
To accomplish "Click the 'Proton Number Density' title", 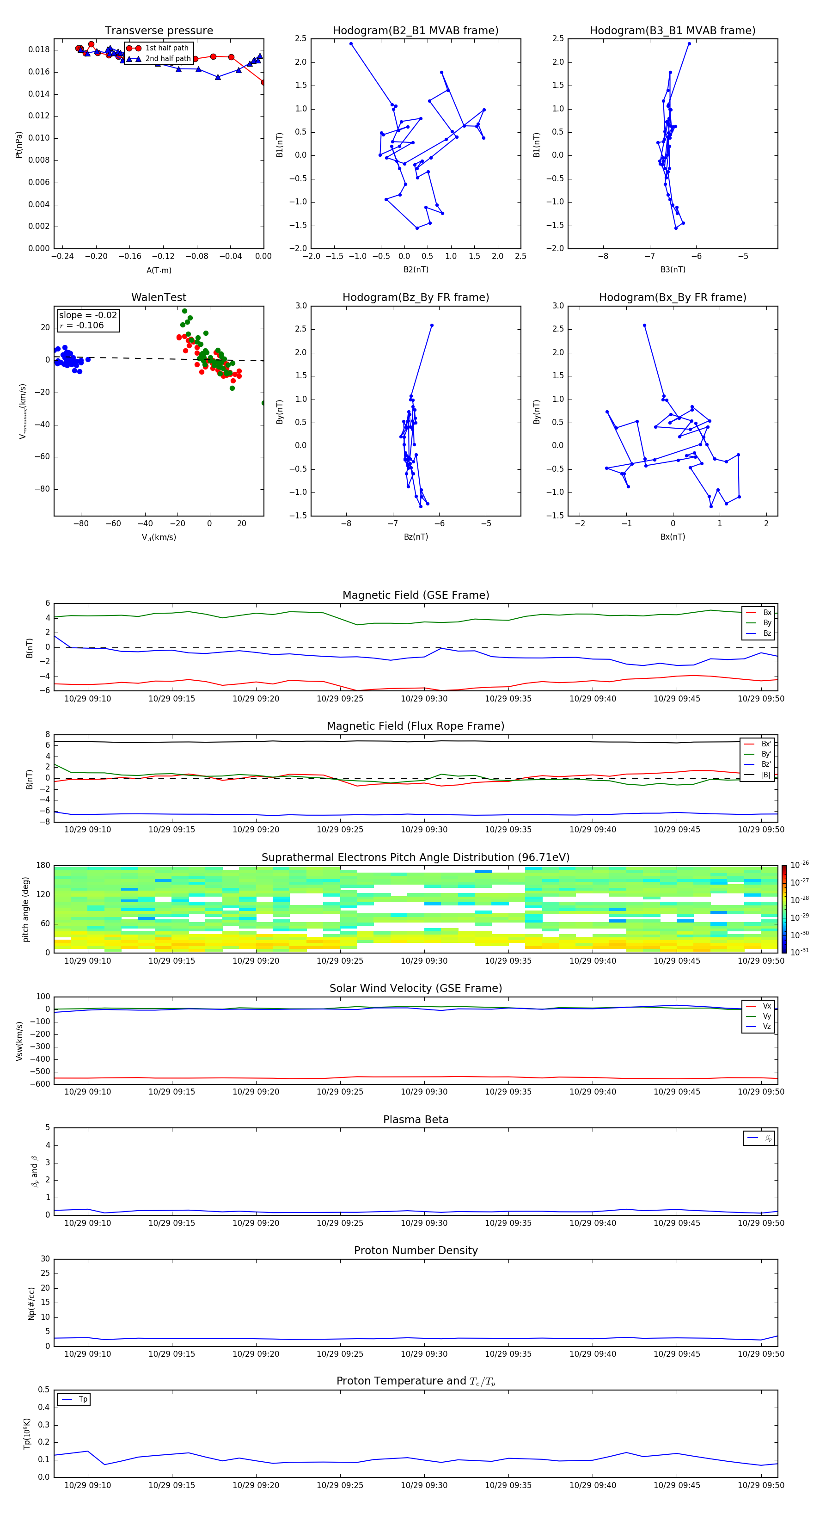I will coord(416,1250).
